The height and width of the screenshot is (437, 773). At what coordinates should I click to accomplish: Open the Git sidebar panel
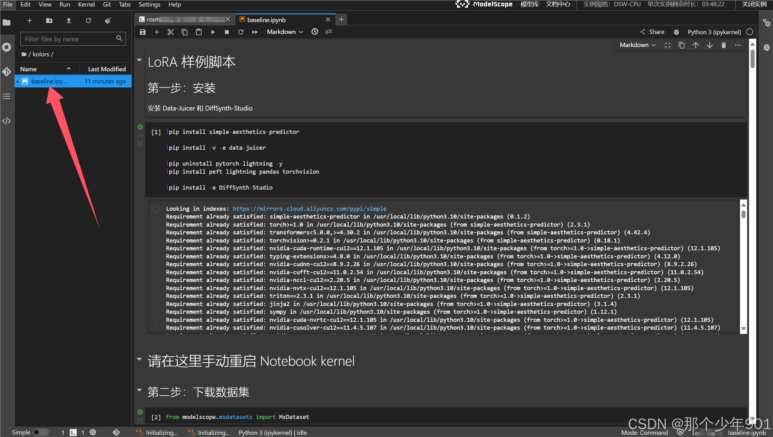7,72
